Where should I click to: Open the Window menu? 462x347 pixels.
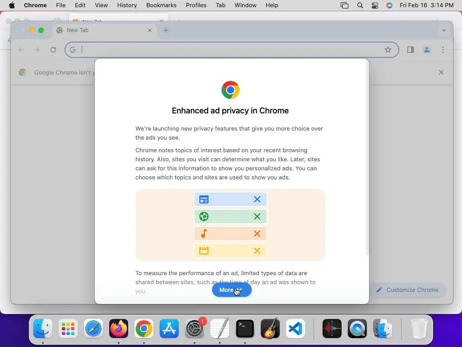click(x=245, y=5)
